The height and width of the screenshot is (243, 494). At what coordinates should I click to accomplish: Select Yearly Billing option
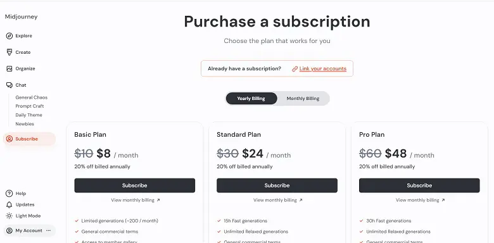pyautogui.click(x=251, y=99)
